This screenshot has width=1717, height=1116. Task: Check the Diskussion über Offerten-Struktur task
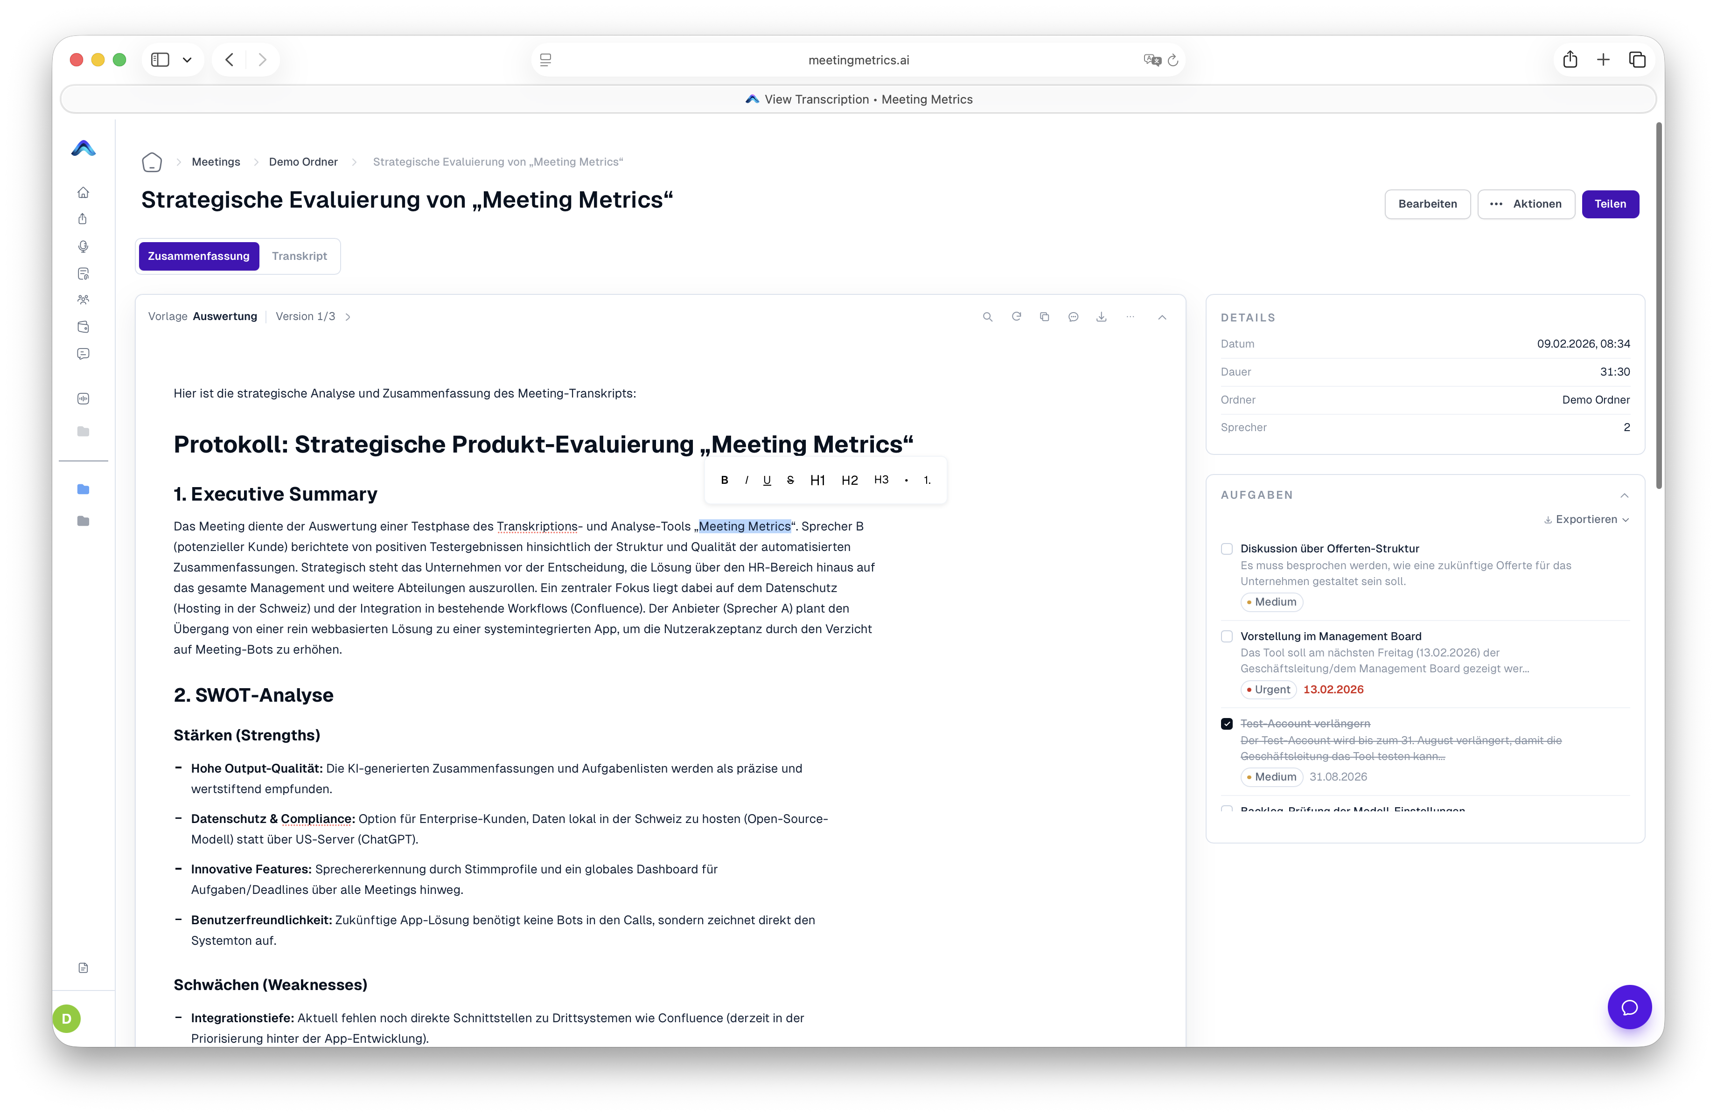(x=1227, y=549)
